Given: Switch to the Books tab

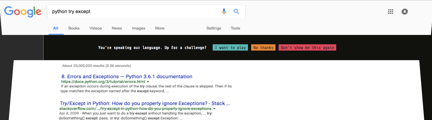Looking at the screenshot, I should tap(74, 28).
